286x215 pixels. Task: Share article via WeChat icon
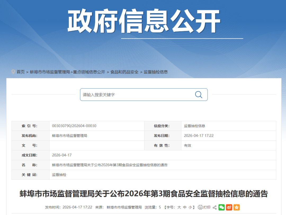pyautogui.click(x=222, y=207)
